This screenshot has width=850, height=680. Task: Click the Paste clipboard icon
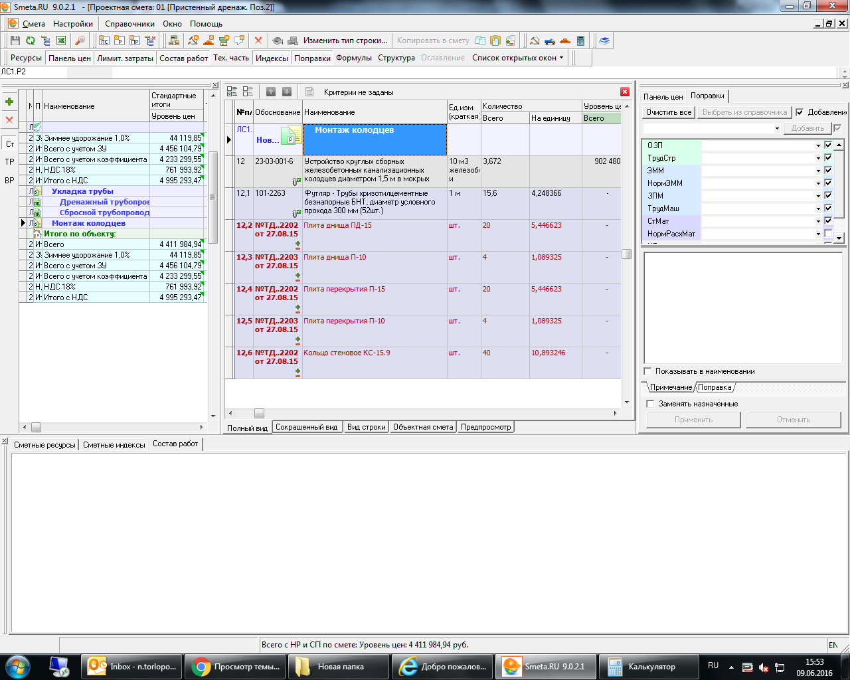point(495,41)
